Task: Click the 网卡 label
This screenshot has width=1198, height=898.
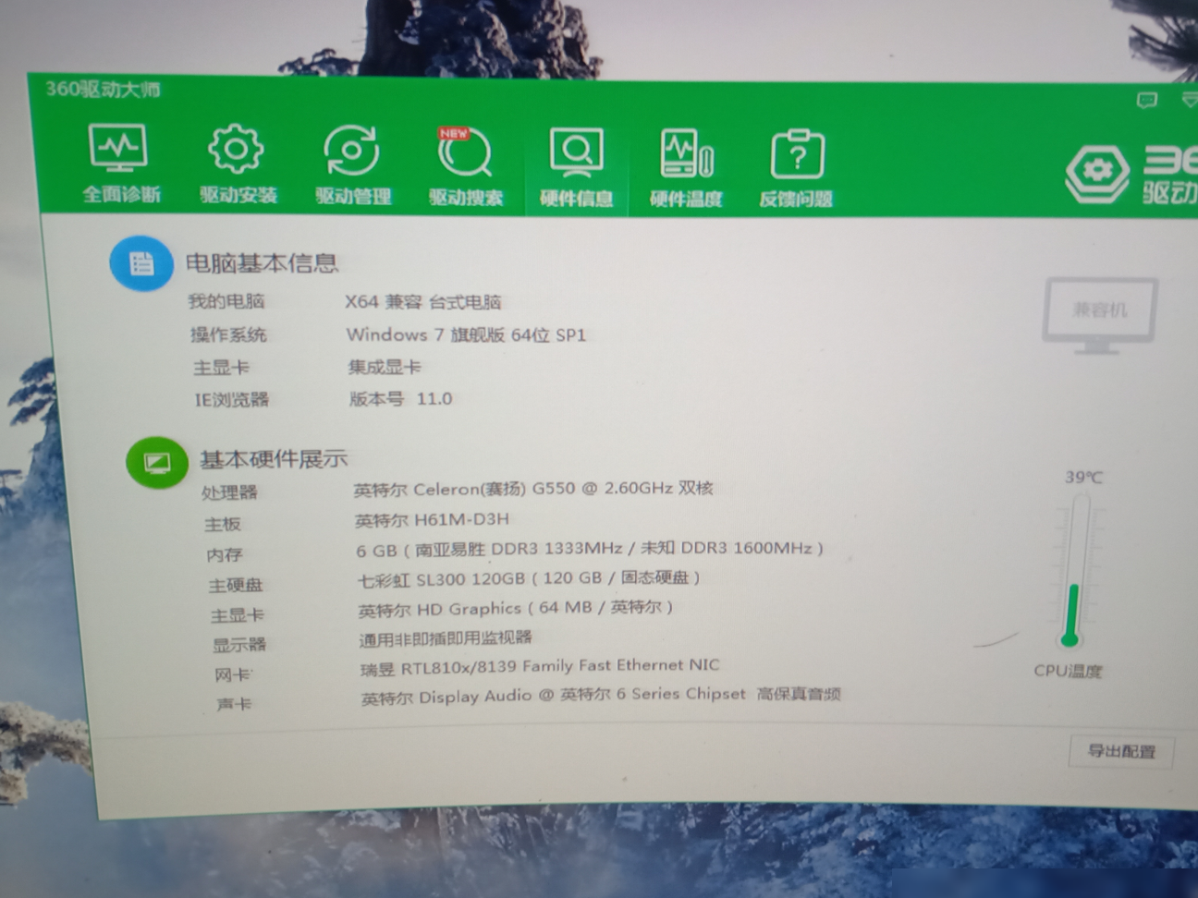Action: 233,675
